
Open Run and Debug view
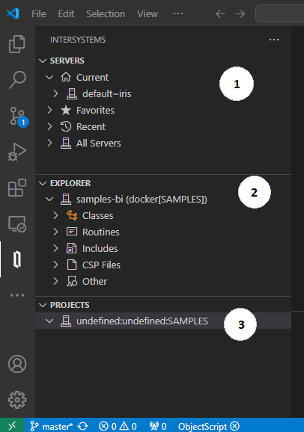click(17, 152)
